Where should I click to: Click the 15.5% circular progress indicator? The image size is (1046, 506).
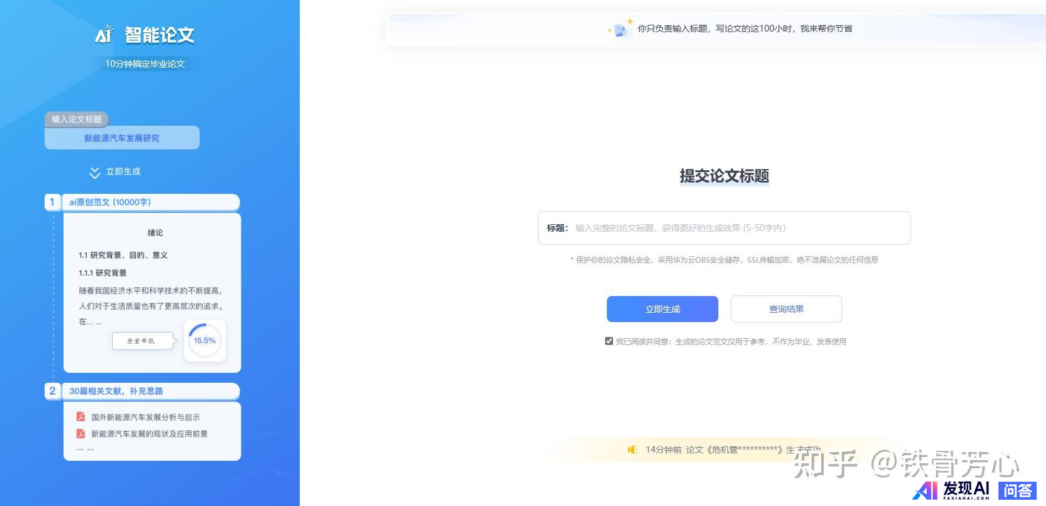205,341
